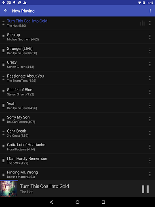Open options menu for Step up

click(x=150, y=37)
